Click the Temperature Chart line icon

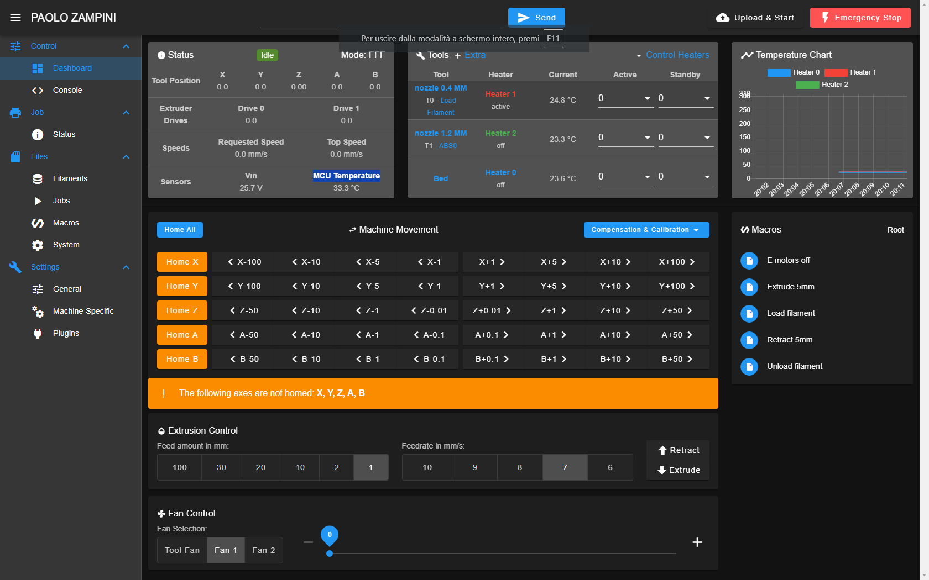[x=747, y=55]
